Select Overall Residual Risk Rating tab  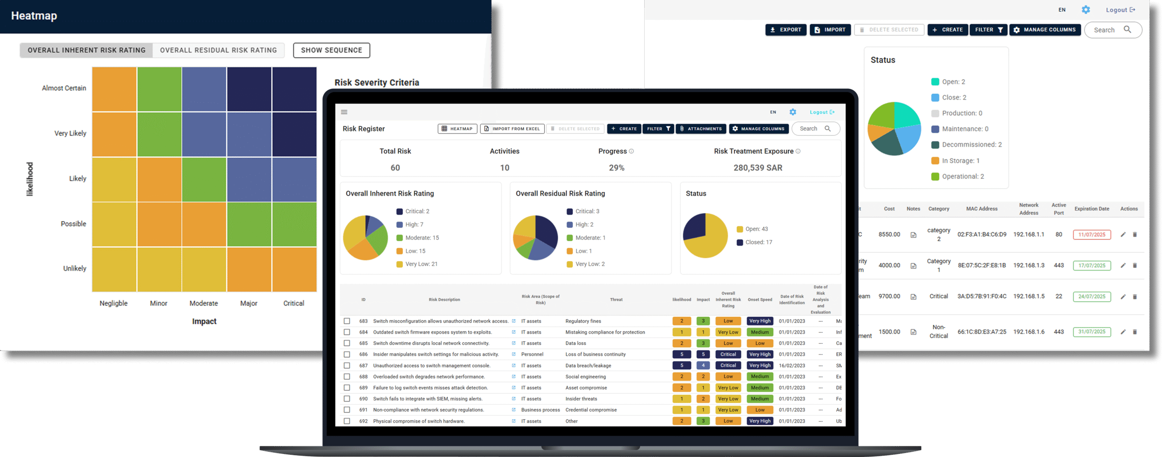(219, 50)
